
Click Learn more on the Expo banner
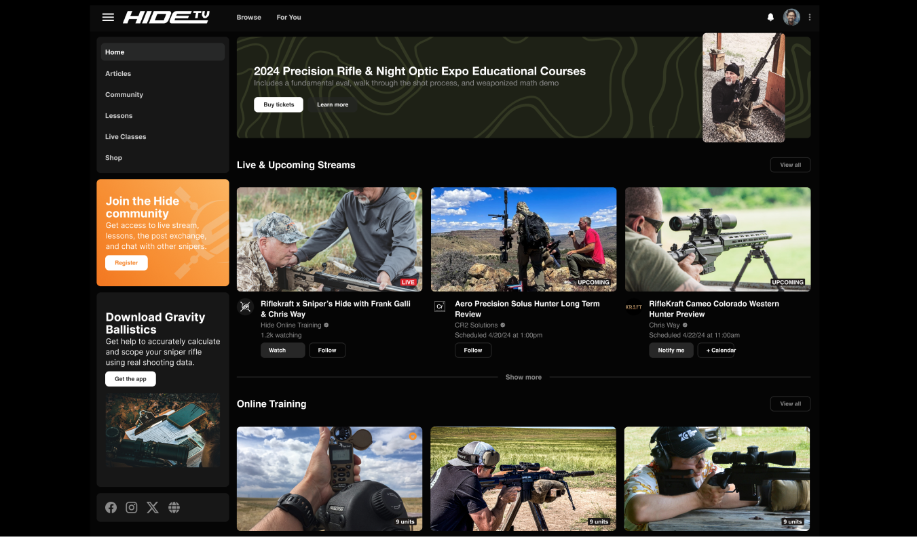pos(333,104)
